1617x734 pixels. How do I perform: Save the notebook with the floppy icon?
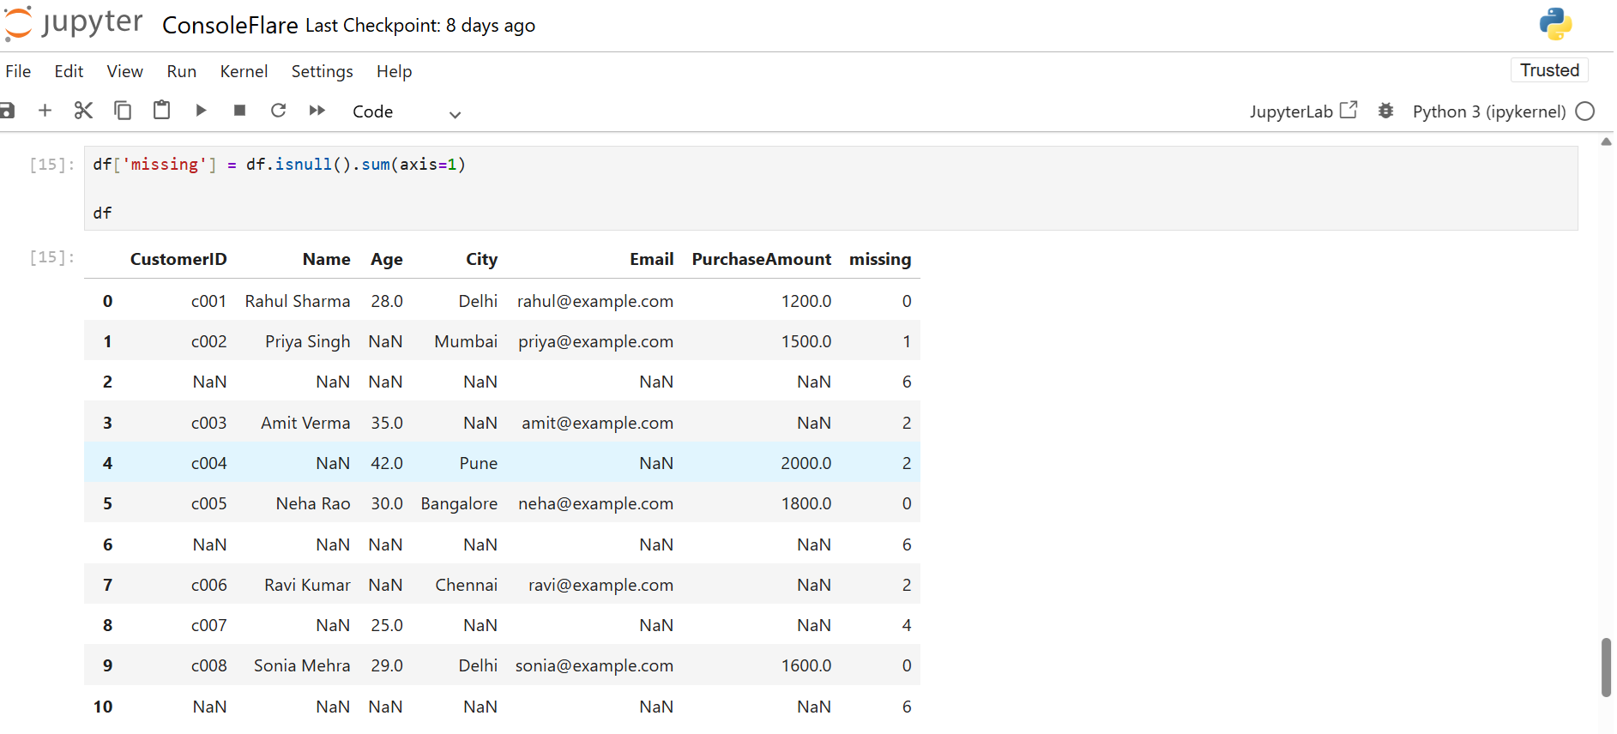[7, 111]
